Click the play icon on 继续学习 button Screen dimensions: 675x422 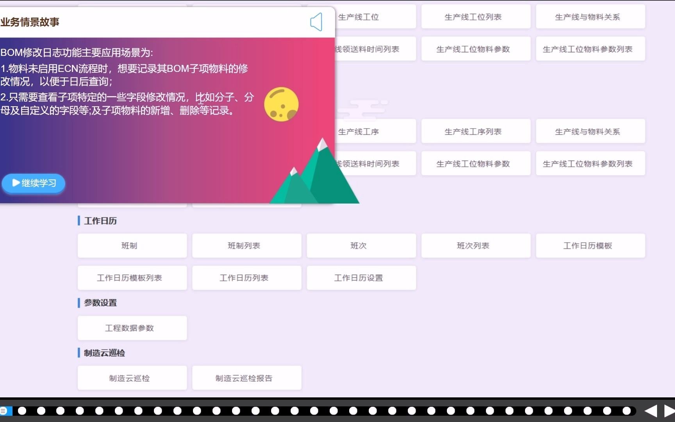(x=15, y=183)
